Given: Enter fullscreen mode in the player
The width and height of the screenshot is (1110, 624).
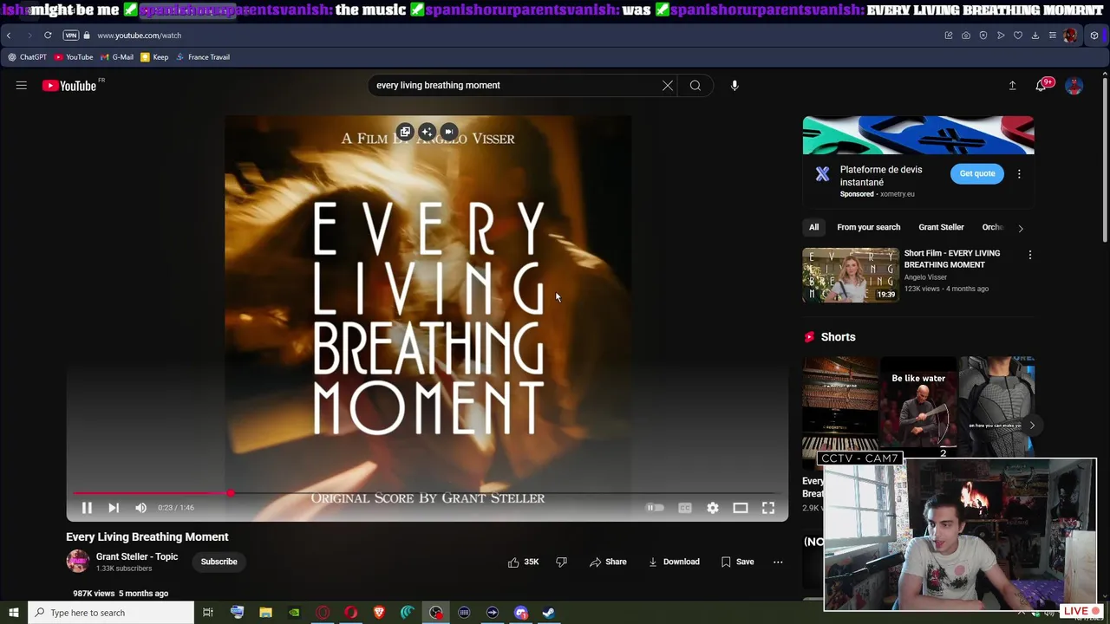Looking at the screenshot, I should [768, 508].
